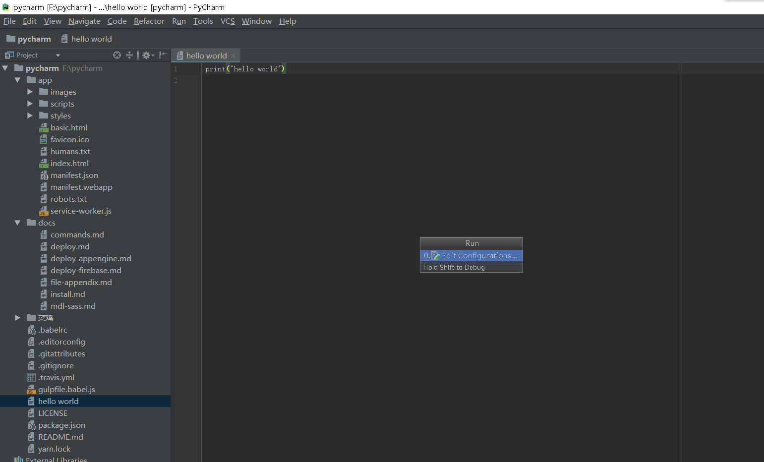This screenshot has height=462, width=764.
Task: Expand the images folder
Action: [x=30, y=92]
